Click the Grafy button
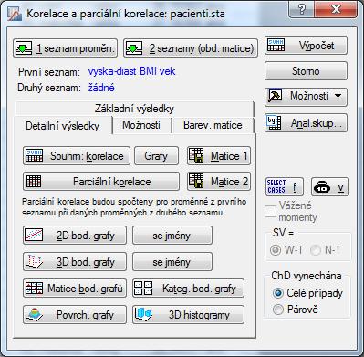The image size is (364, 357). pyautogui.click(x=156, y=156)
